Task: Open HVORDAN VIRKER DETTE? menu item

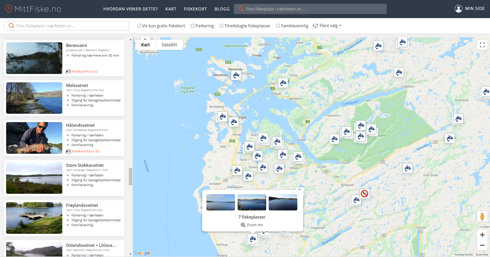Action: [x=131, y=9]
